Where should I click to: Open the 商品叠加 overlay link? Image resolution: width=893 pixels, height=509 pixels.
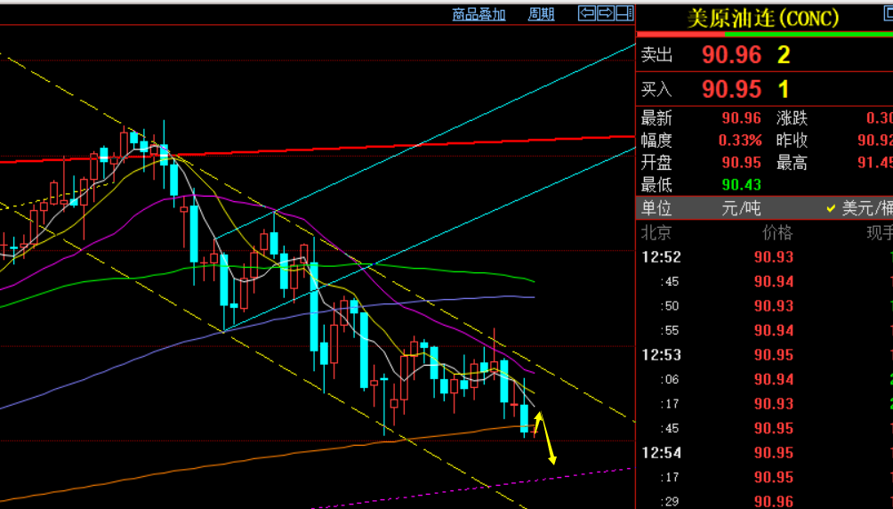pyautogui.click(x=479, y=14)
